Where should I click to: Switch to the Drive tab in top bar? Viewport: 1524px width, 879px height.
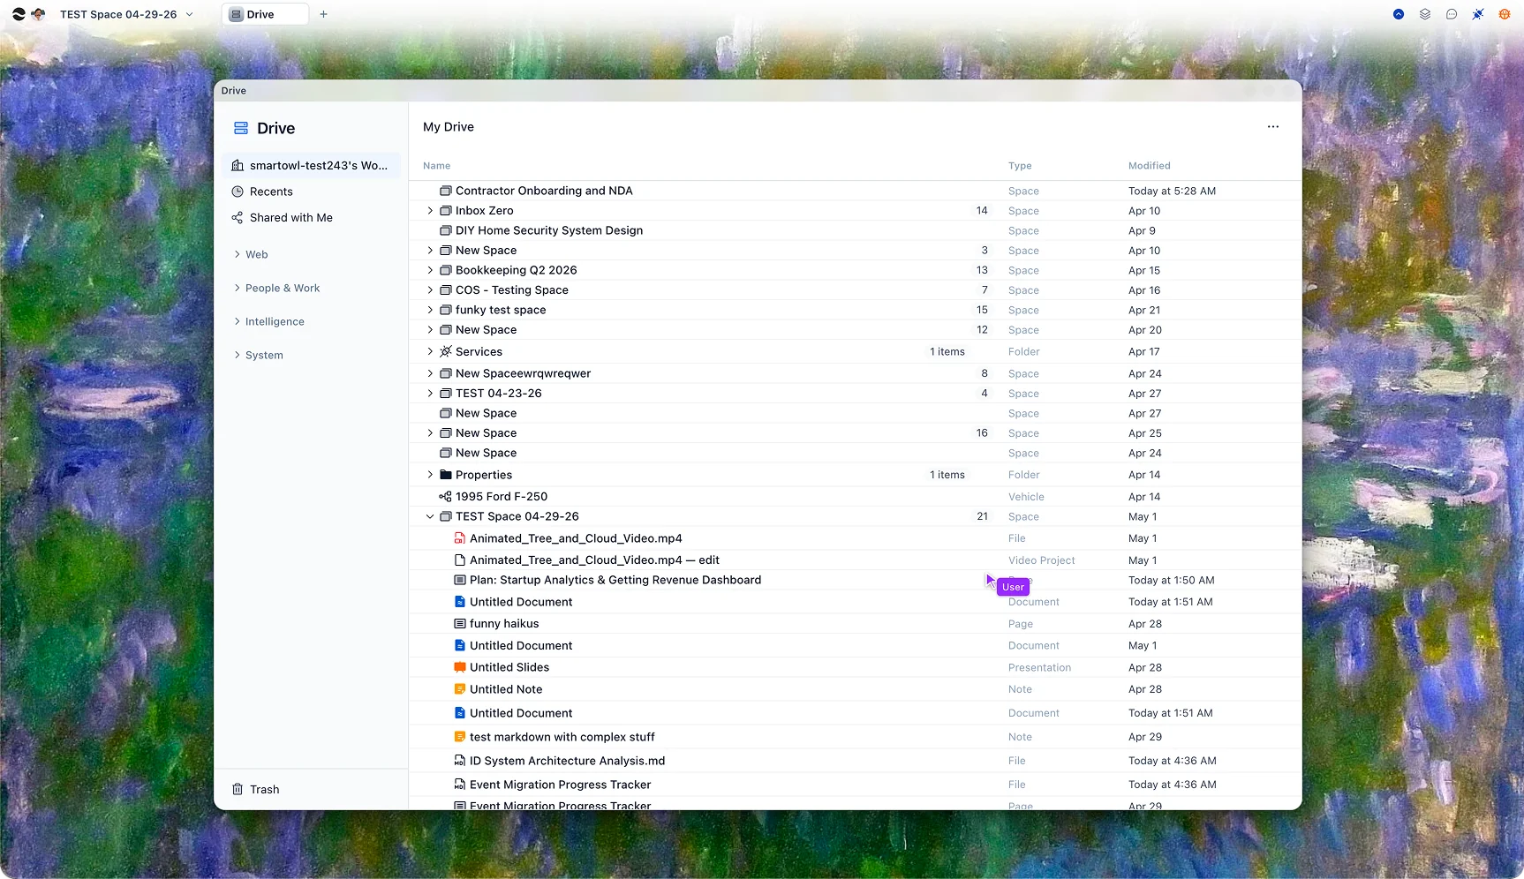[x=265, y=14]
